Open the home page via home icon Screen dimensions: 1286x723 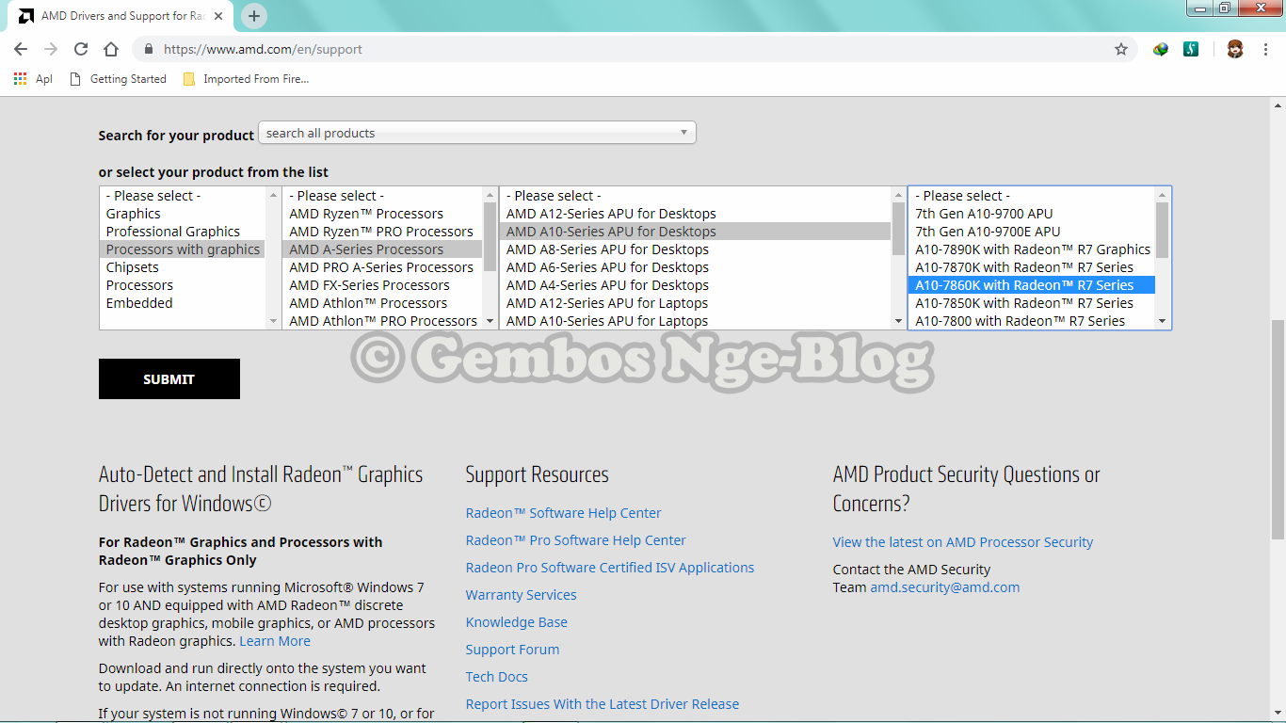pos(110,49)
